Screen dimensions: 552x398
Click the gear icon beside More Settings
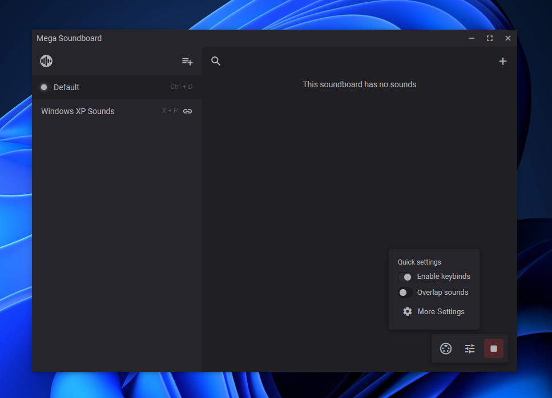407,311
